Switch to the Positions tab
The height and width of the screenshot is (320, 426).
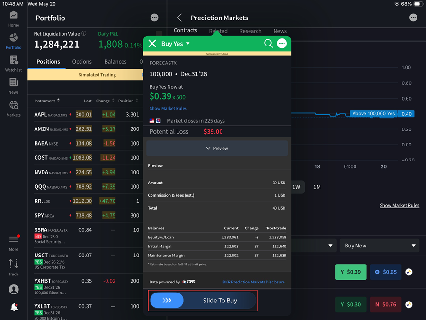point(48,62)
